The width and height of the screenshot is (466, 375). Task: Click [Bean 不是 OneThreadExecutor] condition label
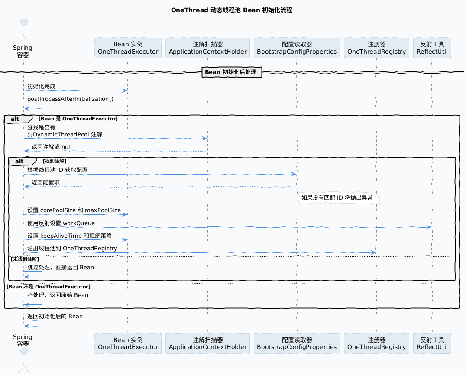[x=49, y=287]
